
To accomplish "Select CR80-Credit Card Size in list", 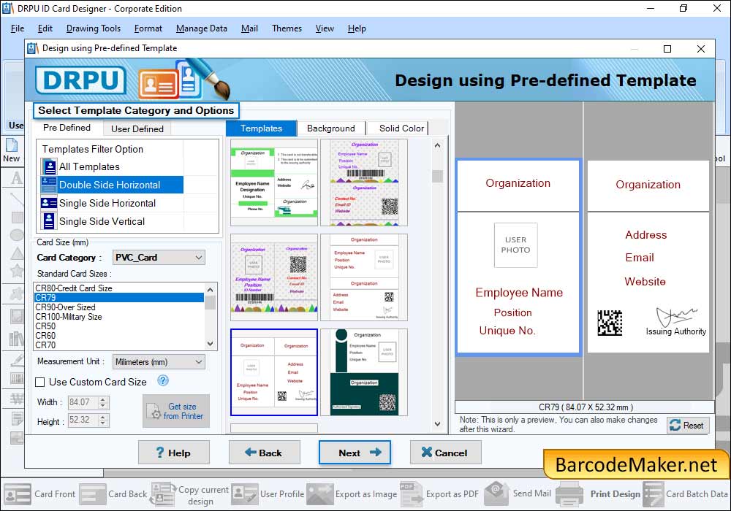I will pyautogui.click(x=119, y=288).
